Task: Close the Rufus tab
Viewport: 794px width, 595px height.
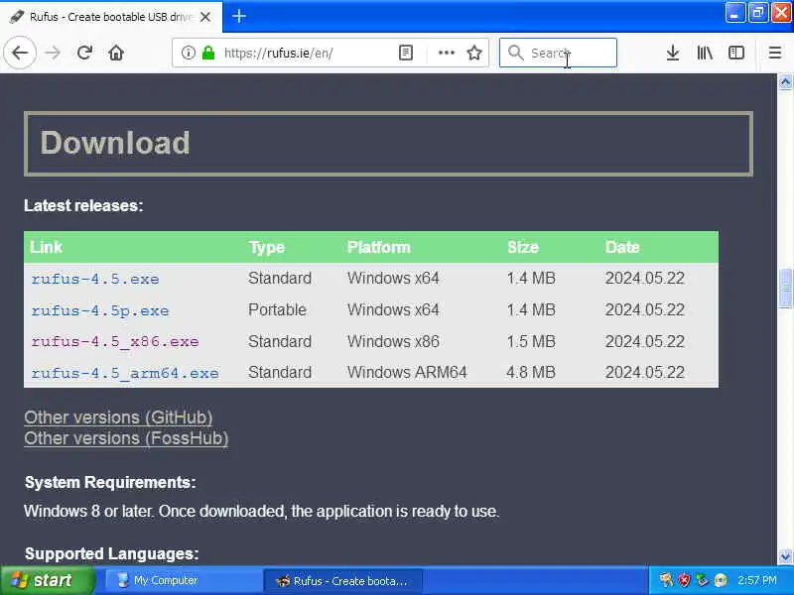Action: 205,17
